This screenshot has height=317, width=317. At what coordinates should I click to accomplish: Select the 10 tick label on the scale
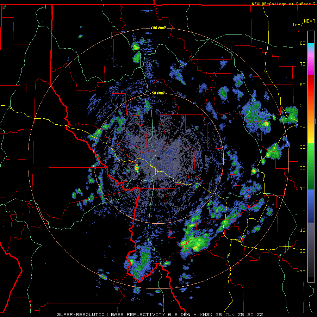pos(303,189)
